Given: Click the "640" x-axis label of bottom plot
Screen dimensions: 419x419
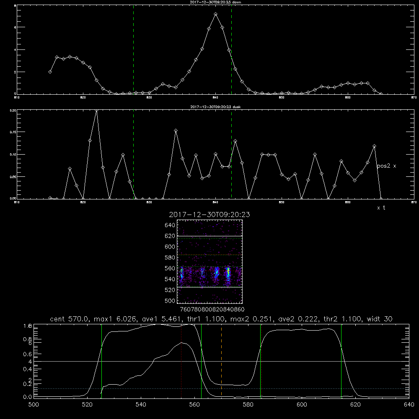Looking at the screenshot, I should click(x=409, y=405).
